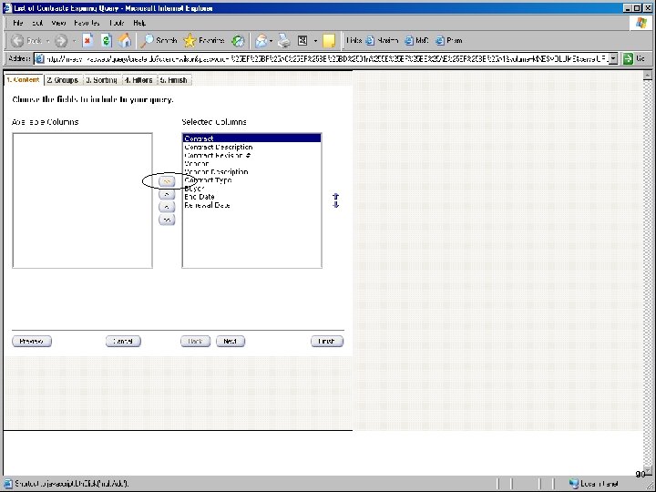Open the address bar dropdown
The image size is (656, 492).
coord(613,58)
